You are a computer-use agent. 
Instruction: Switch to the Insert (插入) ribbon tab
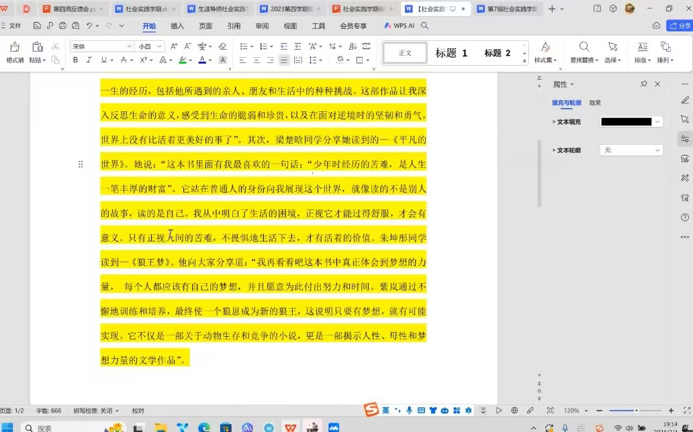tap(177, 26)
